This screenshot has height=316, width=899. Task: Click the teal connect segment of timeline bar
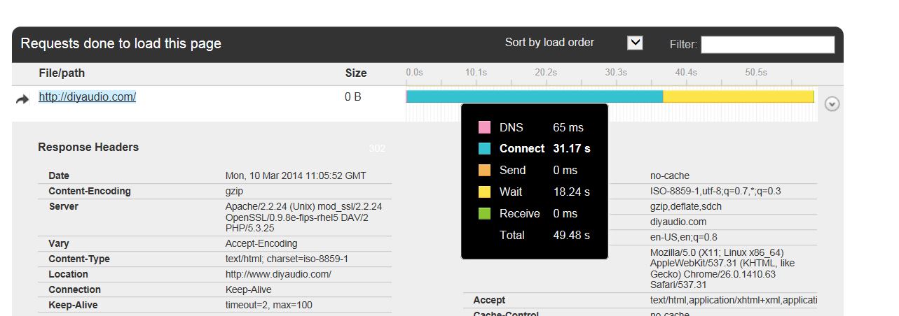[535, 96]
